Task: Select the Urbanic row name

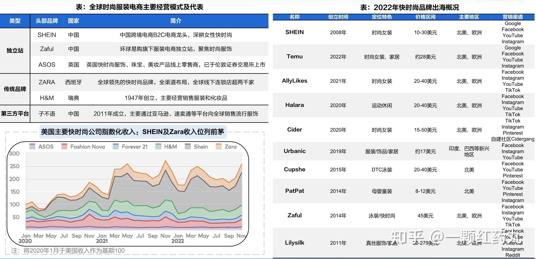Action: (294, 151)
